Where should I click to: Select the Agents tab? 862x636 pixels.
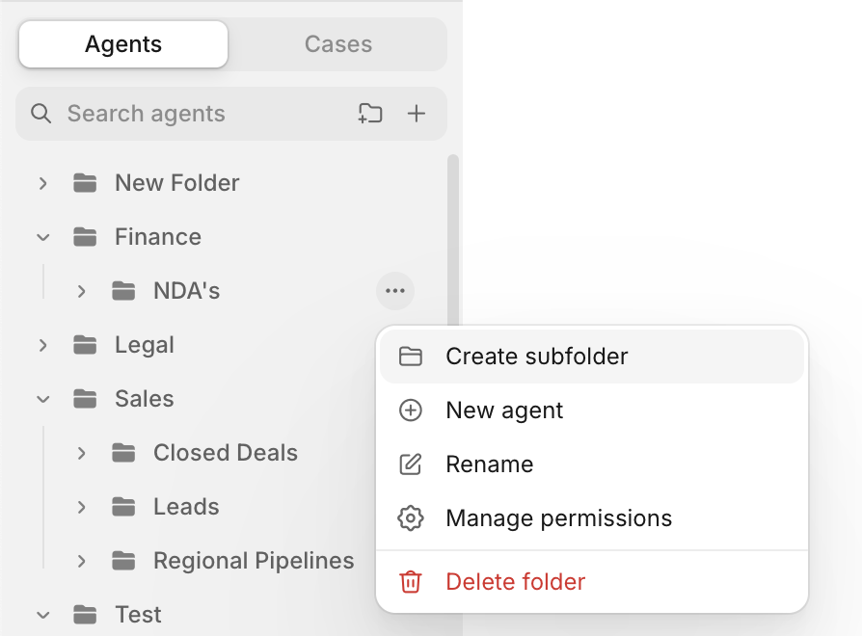point(123,44)
